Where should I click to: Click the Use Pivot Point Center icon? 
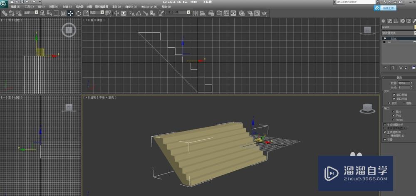(x=108, y=13)
